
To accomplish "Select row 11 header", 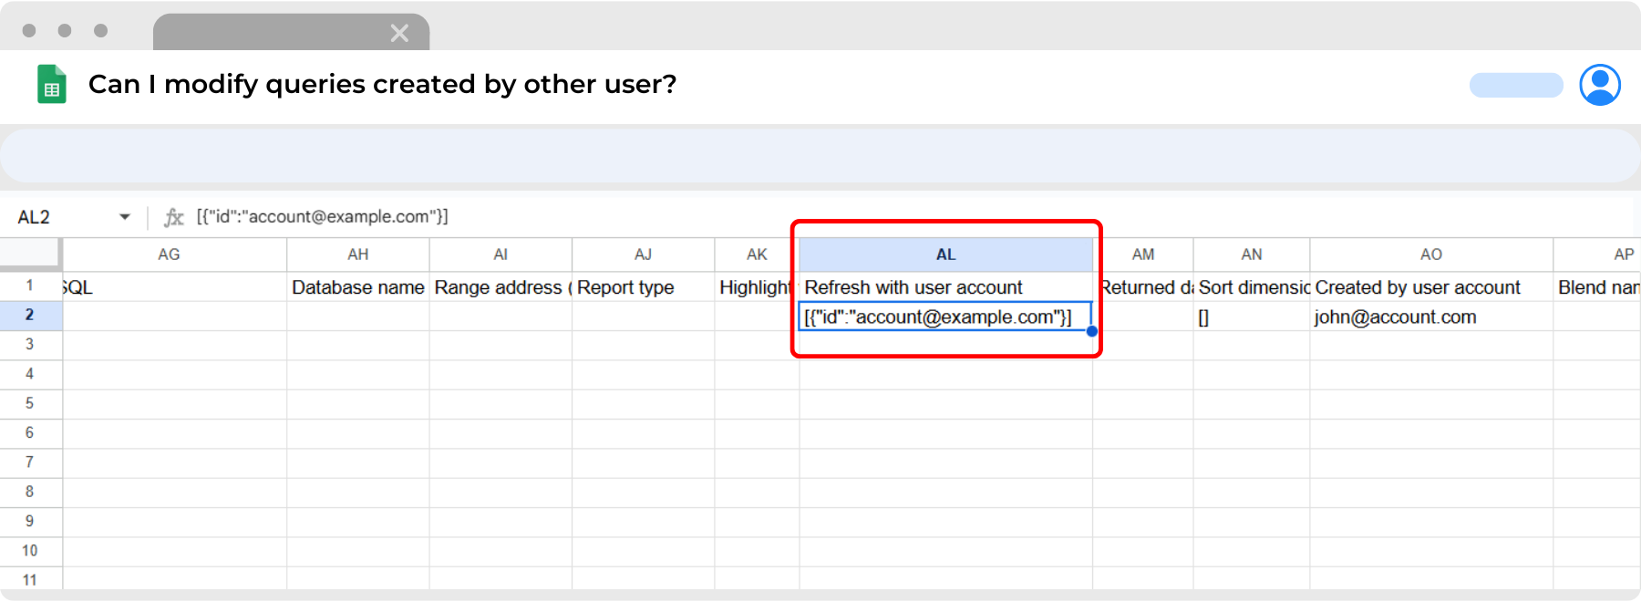I will click(x=30, y=579).
